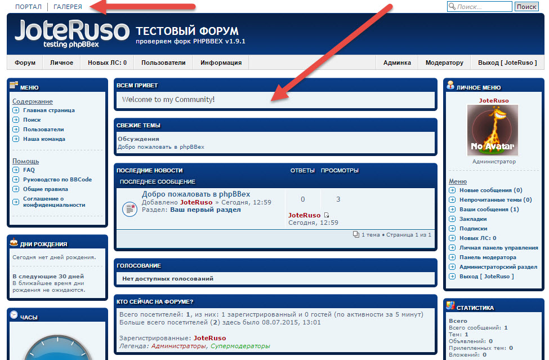
Task: Click the JoteRuso giraffe avatar image
Action: pos(493,130)
